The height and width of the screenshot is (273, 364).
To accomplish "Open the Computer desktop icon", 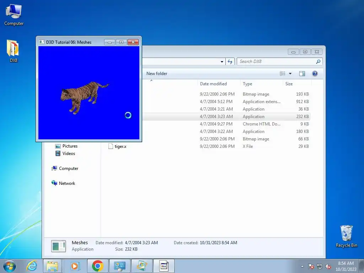I will tap(14, 15).
